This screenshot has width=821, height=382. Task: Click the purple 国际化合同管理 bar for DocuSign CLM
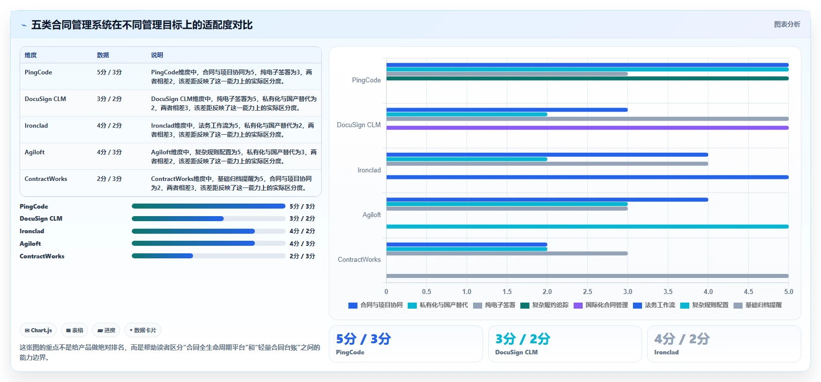587,128
